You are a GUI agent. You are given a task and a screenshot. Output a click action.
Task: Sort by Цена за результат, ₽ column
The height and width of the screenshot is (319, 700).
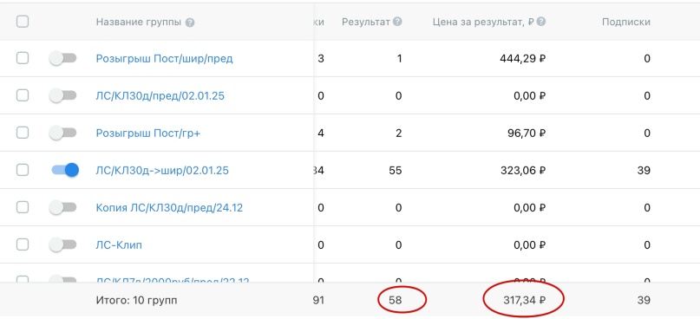coord(483,22)
